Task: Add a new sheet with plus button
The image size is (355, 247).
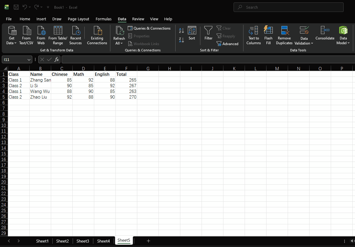Action: point(148,241)
